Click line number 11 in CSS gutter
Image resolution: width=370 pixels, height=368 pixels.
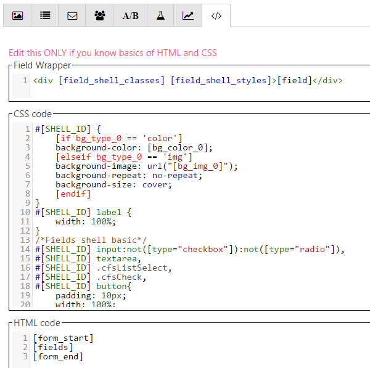pyautogui.click(x=25, y=221)
